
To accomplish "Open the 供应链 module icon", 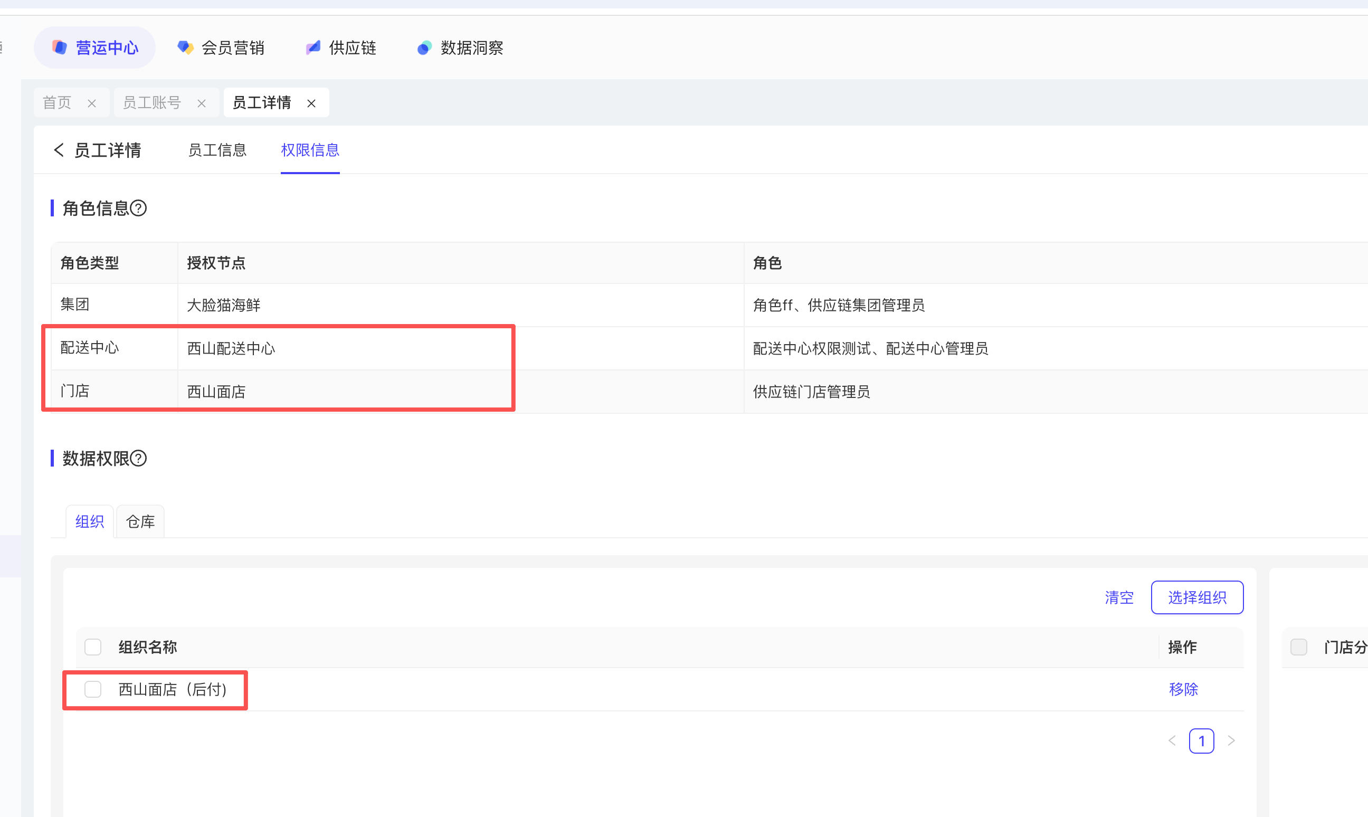I will [x=312, y=47].
